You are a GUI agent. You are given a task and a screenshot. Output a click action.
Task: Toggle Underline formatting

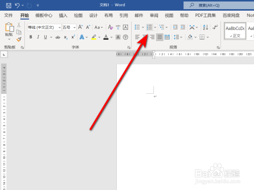point(45,37)
